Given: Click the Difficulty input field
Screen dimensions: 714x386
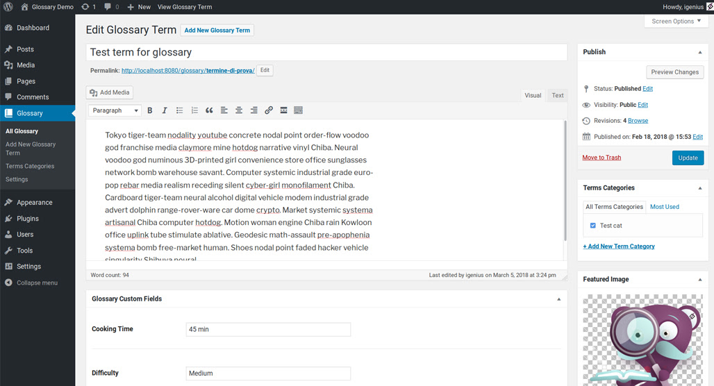Looking at the screenshot, I should click(268, 374).
